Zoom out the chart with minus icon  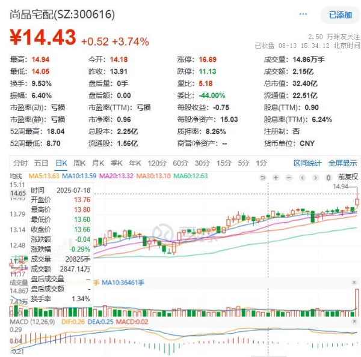pos(289,178)
